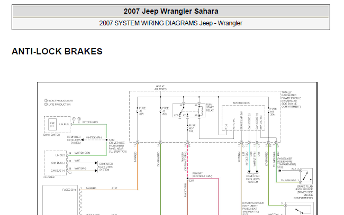Click the 'S251' splice label
Viewport: 344px width, 215px height.
[191, 181]
